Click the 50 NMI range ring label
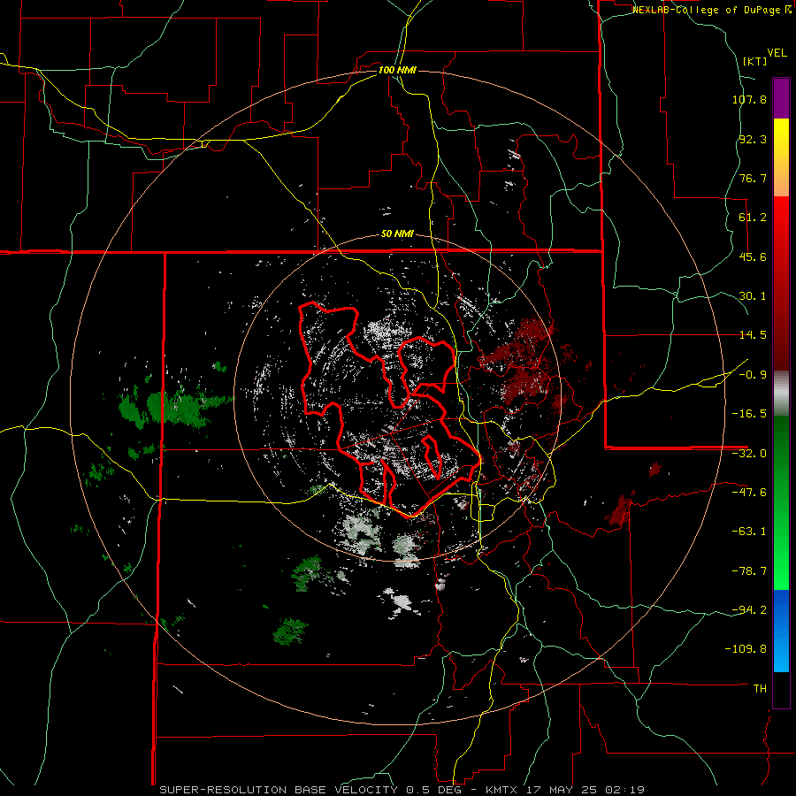The image size is (796, 796). point(397,234)
